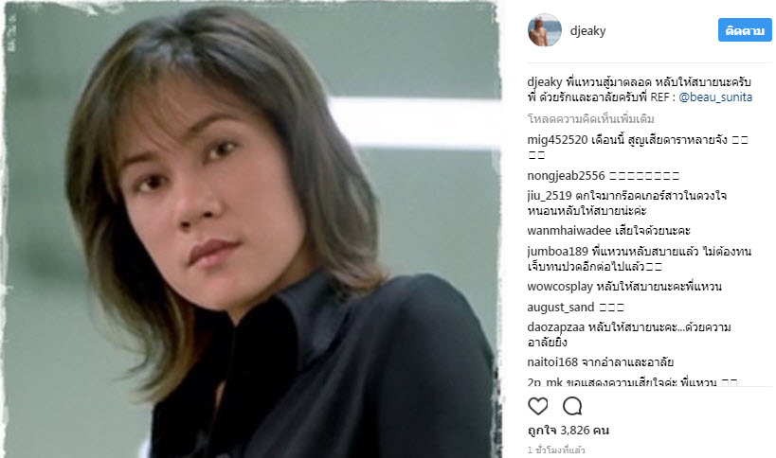776x458 pixels.
Task: Visit commenter daozapzaa's profile
Action: tap(556, 327)
